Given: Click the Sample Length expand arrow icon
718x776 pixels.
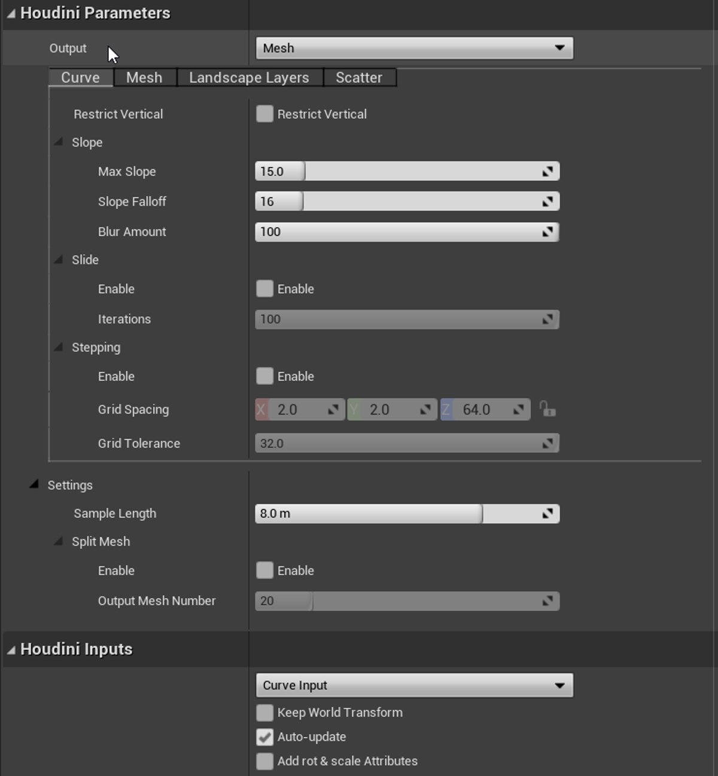Looking at the screenshot, I should pos(547,514).
